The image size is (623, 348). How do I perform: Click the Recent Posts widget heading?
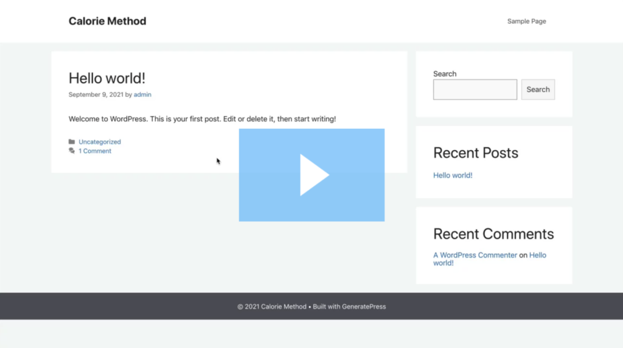coord(476,153)
